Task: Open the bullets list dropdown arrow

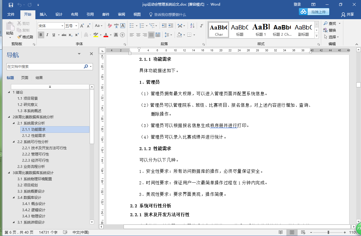Action: coord(136,26)
